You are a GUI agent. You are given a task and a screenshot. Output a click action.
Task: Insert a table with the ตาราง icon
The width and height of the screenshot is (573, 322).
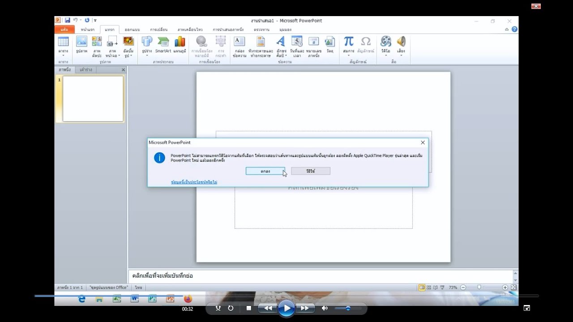(x=63, y=47)
